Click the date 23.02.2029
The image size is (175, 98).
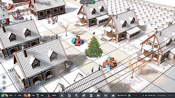[161, 95]
